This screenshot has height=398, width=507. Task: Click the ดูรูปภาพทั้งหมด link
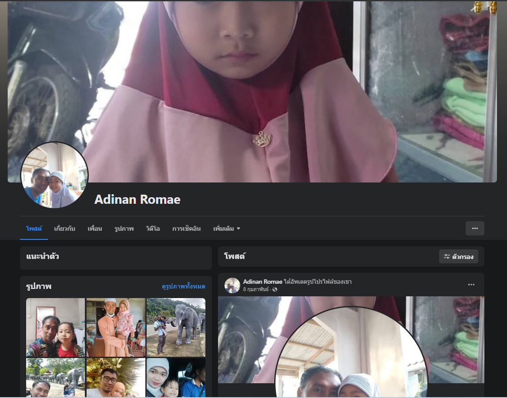pos(183,287)
